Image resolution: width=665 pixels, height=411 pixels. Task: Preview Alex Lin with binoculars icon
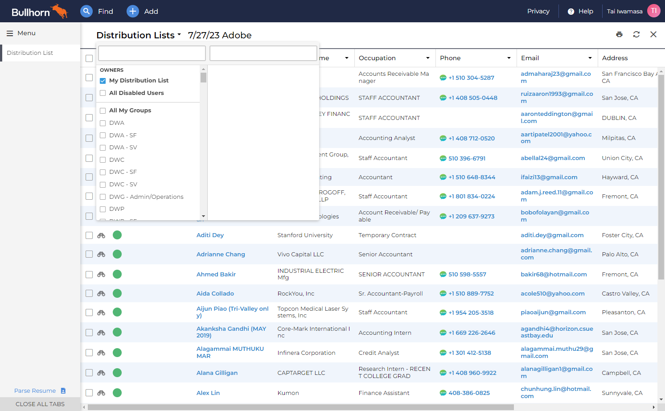pyautogui.click(x=101, y=393)
